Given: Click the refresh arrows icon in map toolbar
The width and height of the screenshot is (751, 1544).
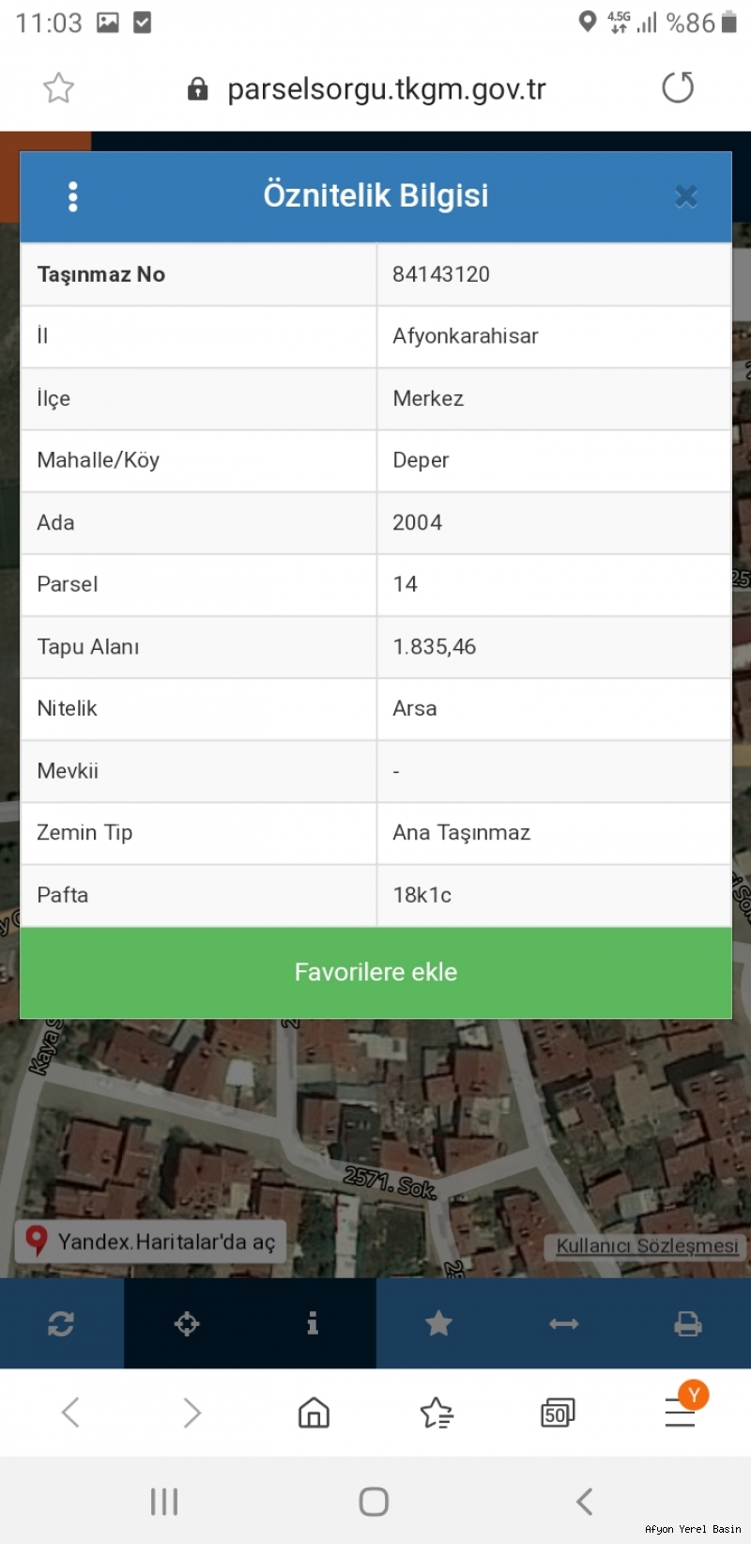Looking at the screenshot, I should [61, 1323].
